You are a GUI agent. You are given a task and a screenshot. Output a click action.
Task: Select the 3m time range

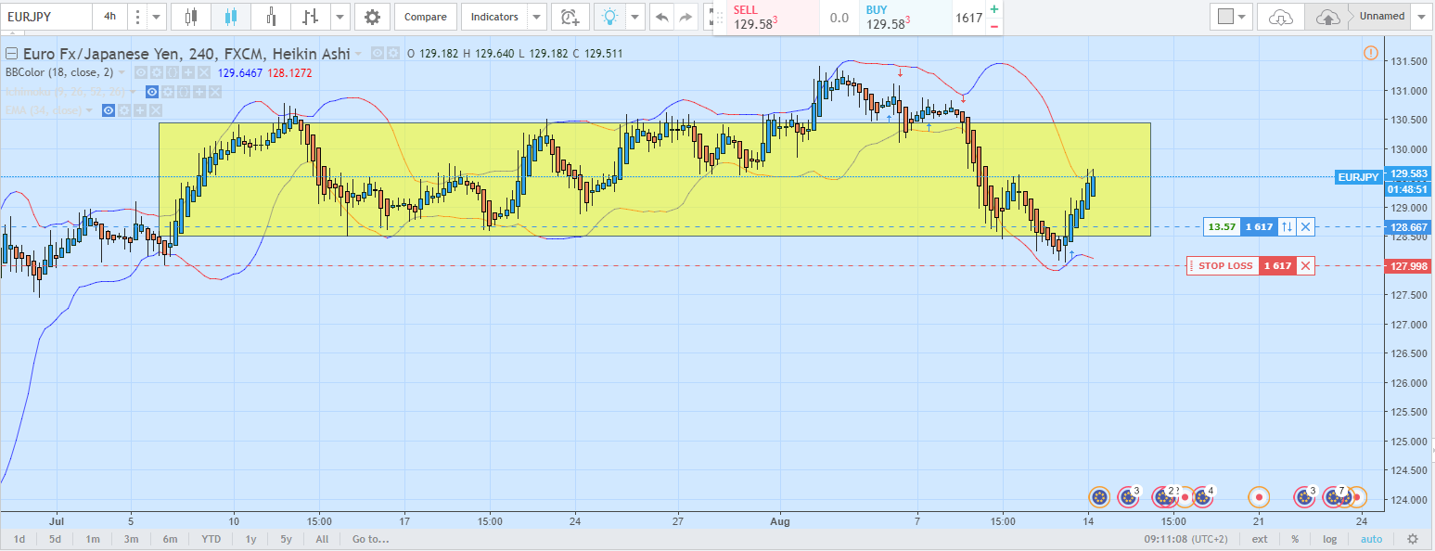point(131,539)
